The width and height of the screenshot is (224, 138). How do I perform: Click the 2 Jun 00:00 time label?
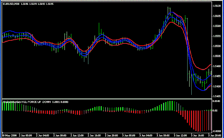(25, 135)
